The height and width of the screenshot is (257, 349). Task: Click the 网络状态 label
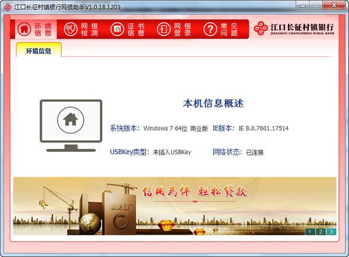pos(227,152)
